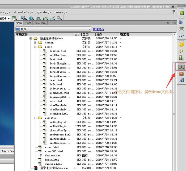Open the Snippets panel icon
The image size is (186, 171).
(181, 80)
